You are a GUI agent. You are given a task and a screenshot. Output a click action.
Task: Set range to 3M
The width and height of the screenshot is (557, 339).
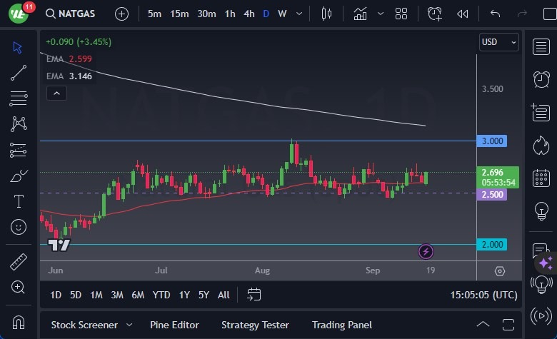click(x=117, y=295)
